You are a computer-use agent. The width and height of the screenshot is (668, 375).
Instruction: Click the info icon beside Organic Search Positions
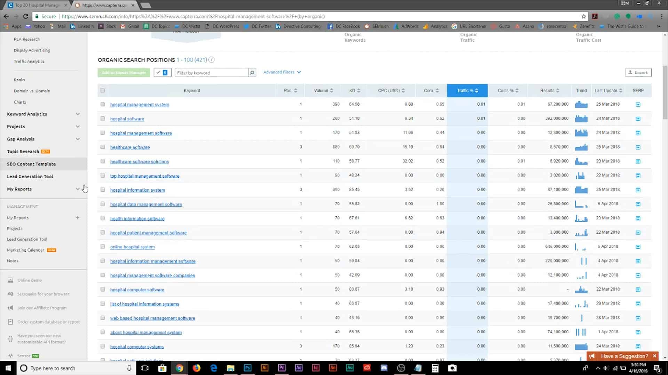click(212, 60)
